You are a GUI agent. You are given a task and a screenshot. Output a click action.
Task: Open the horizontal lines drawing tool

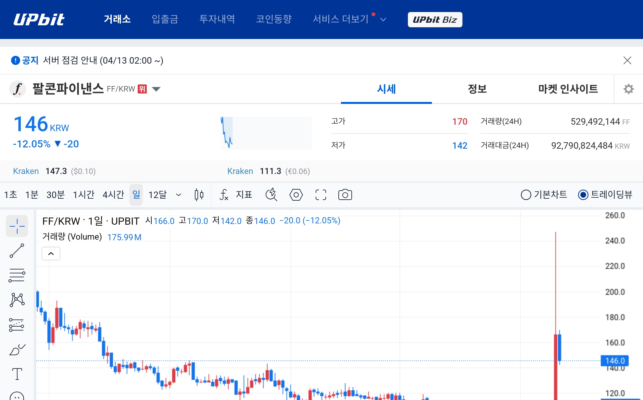click(x=17, y=275)
